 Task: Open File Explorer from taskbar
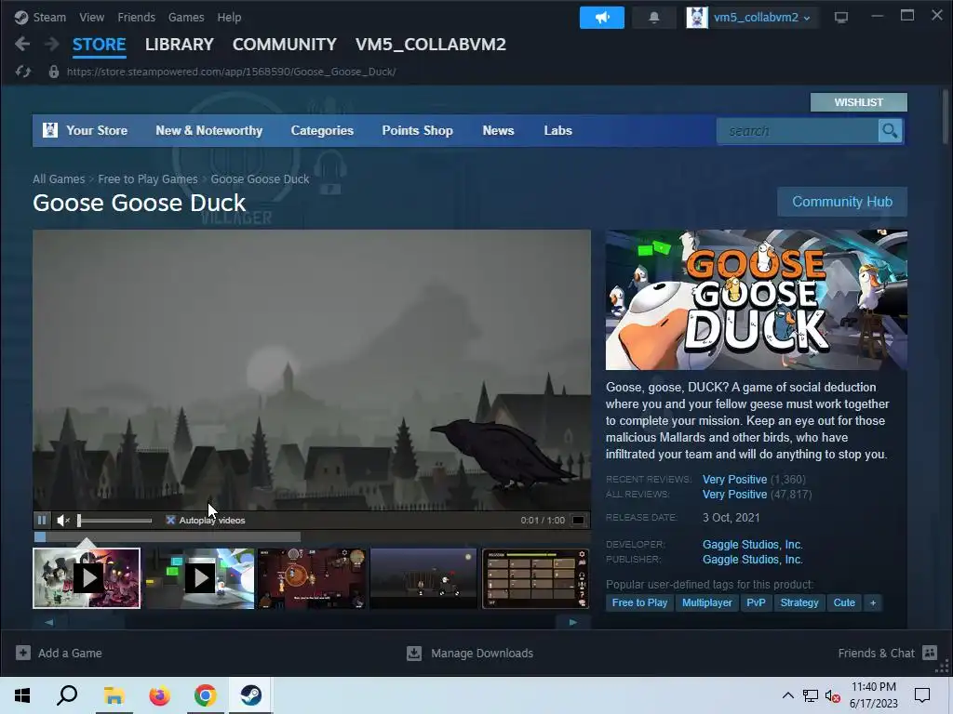(x=114, y=695)
